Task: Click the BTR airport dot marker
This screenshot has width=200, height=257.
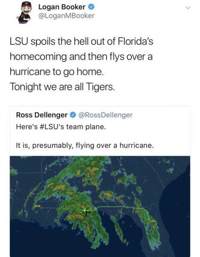Action: (x=42, y=208)
